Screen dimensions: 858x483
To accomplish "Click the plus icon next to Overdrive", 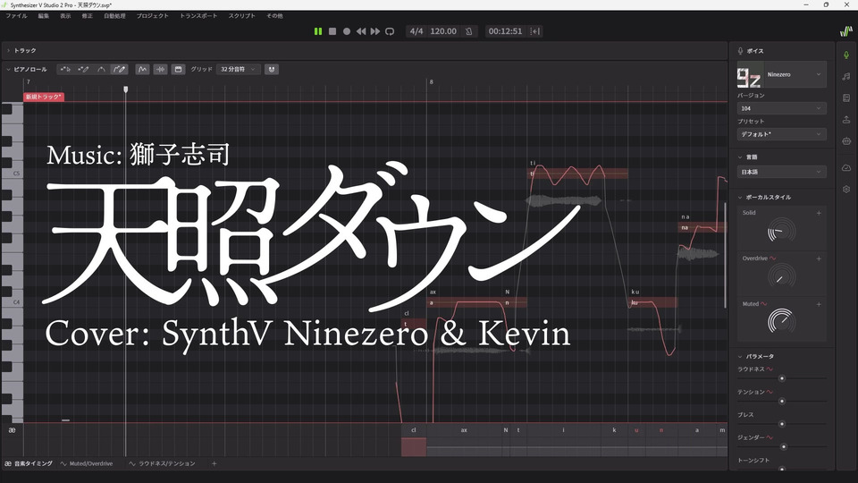I will [x=820, y=258].
